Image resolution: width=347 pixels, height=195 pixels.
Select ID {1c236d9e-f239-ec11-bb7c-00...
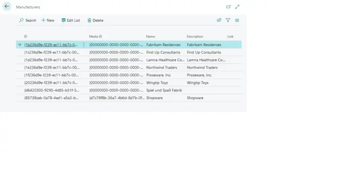(x=52, y=52)
